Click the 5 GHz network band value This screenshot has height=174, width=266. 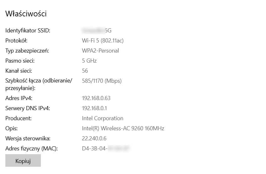coord(89,61)
